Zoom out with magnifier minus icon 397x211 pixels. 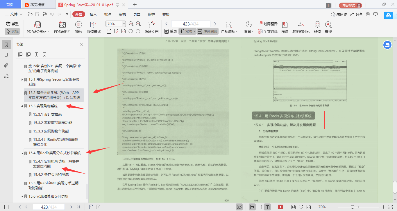point(131,24)
